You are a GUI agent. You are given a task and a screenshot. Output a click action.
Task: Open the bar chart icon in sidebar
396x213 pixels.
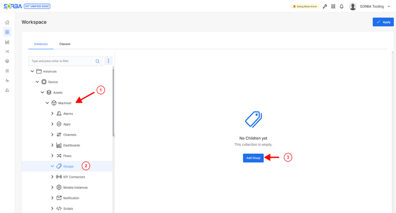tap(7, 42)
